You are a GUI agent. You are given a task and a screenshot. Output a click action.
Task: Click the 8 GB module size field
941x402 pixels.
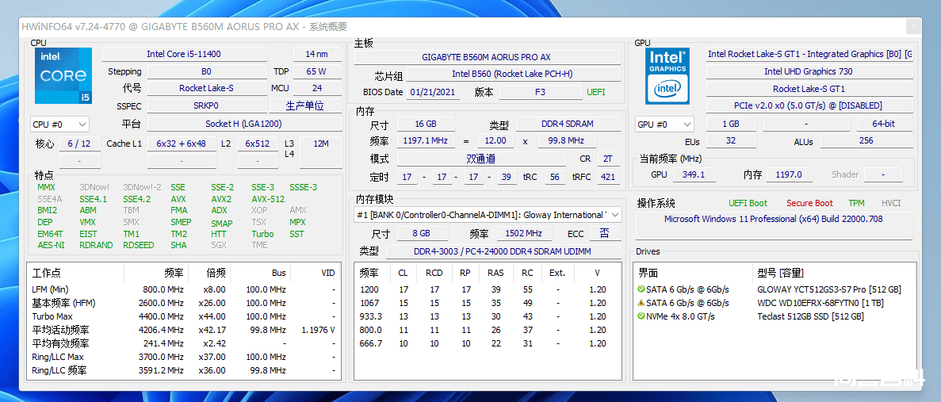point(421,233)
